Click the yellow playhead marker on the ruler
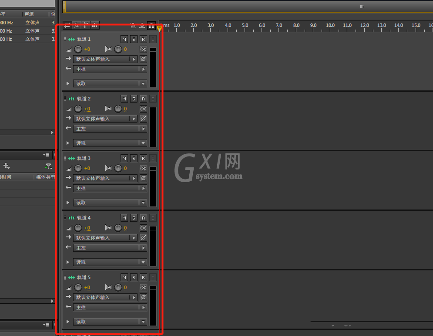 159,28
